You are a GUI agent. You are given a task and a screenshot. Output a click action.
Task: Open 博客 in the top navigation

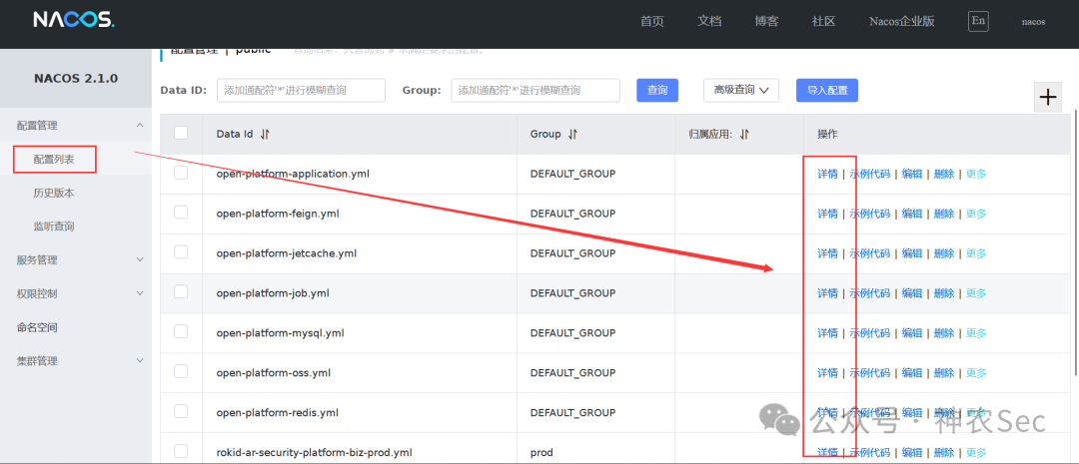click(766, 21)
